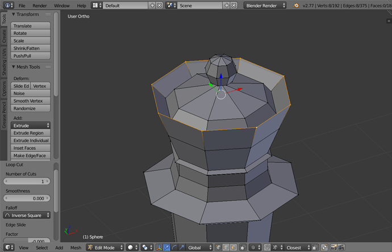Click the Blender info editor icon
This screenshot has height=252, width=392.
pyautogui.click(x=7, y=5)
